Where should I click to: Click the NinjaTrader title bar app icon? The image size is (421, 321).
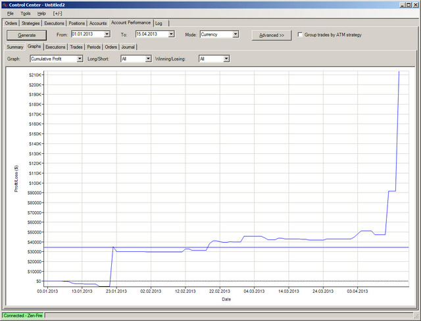pos(5,5)
